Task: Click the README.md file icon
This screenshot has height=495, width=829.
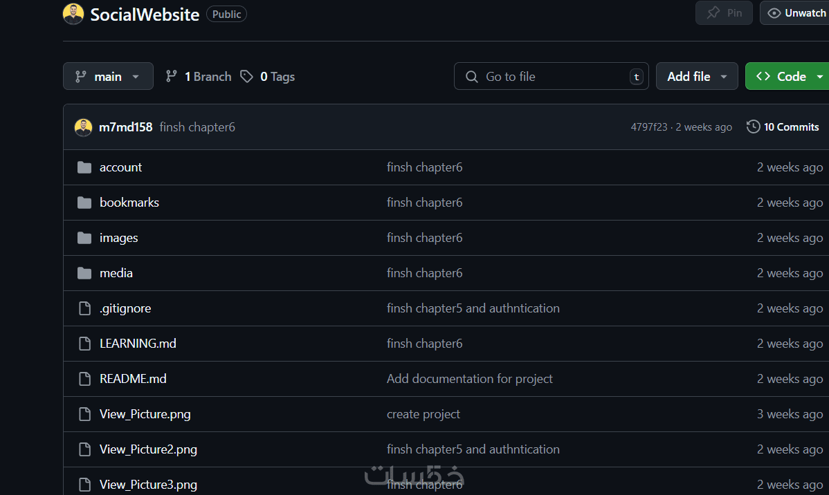Action: tap(84, 379)
